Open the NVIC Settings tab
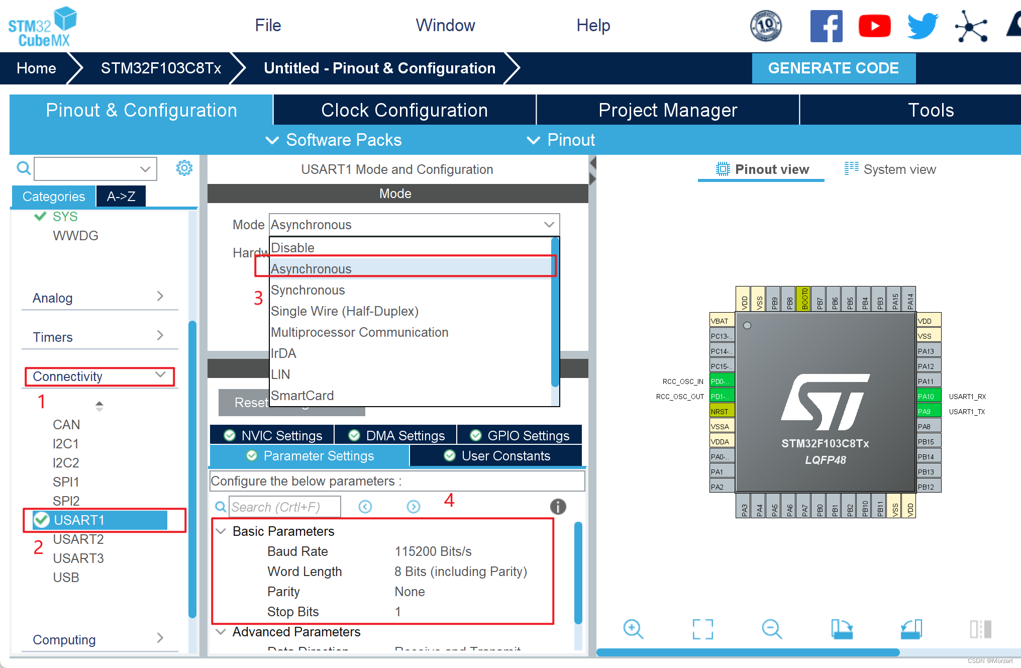This screenshot has height=668, width=1021. click(x=272, y=435)
